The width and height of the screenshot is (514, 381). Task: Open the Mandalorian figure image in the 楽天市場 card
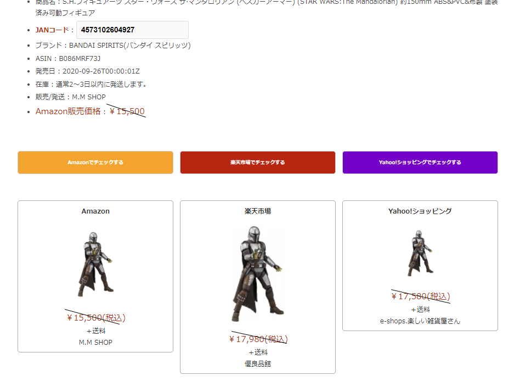pyautogui.click(x=258, y=274)
